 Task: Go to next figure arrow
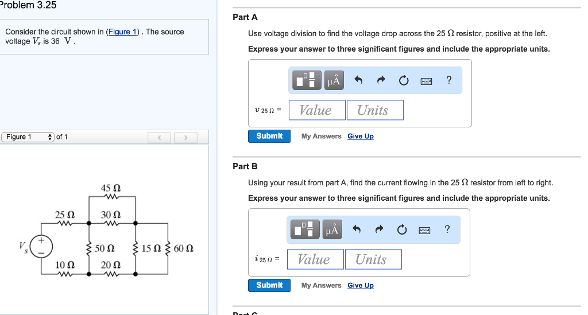185,138
